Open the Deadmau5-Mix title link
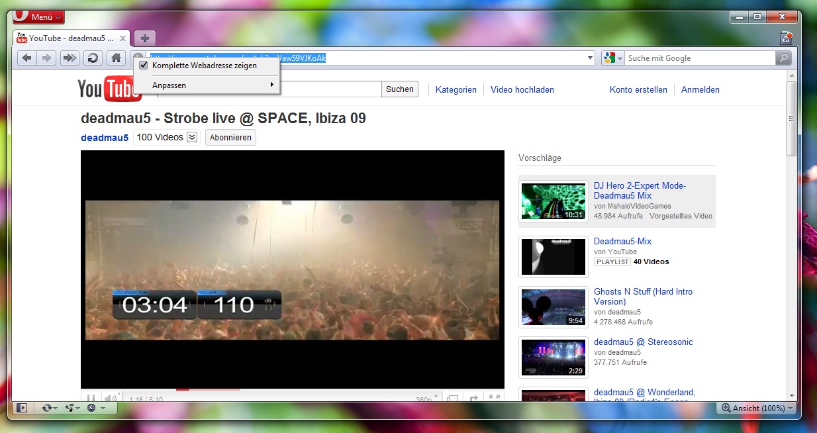Image resolution: width=817 pixels, height=433 pixels. point(622,241)
